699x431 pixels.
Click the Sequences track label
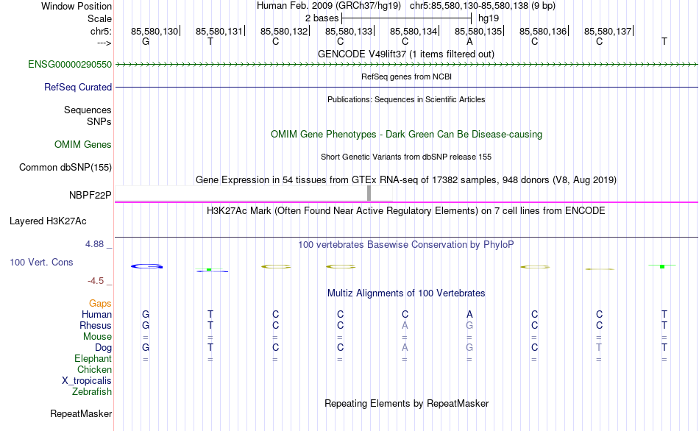click(x=88, y=110)
